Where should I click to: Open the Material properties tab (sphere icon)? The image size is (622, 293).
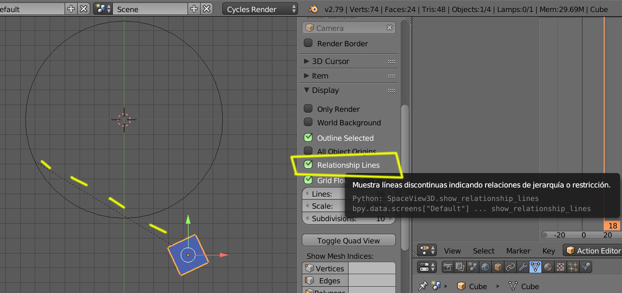click(x=548, y=266)
